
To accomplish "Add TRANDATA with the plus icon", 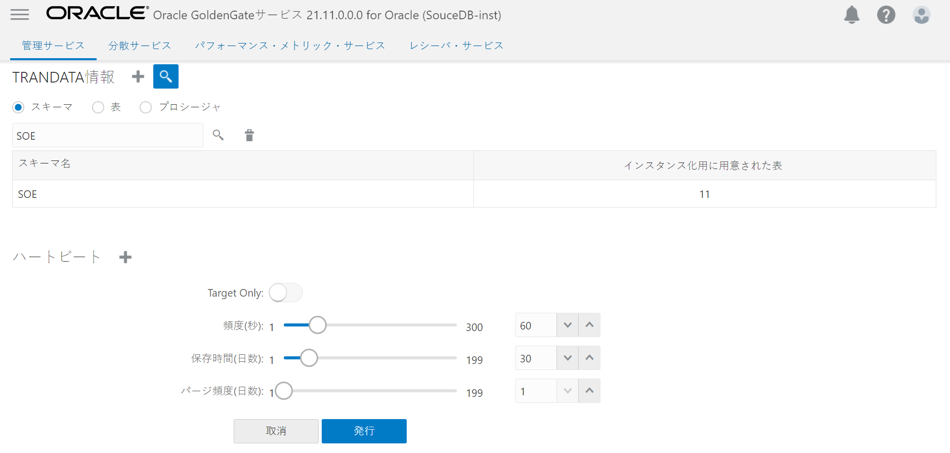I will coord(138,76).
